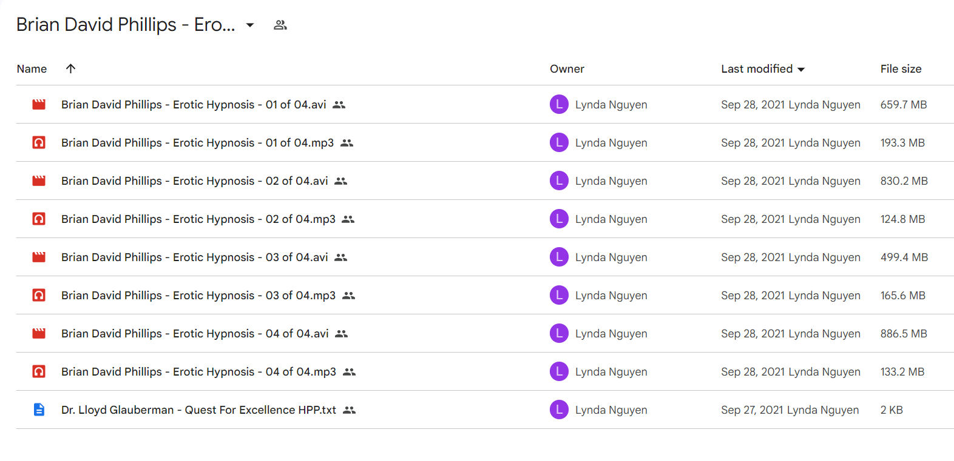The width and height of the screenshot is (954, 461).
Task: Click the File size column header
Action: [901, 69]
